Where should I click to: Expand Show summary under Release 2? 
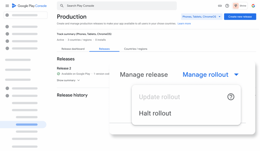68,80
